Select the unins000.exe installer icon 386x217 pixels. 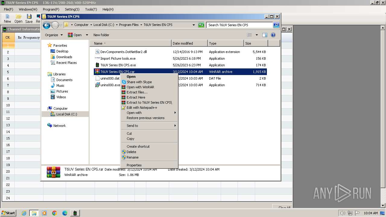click(x=97, y=85)
